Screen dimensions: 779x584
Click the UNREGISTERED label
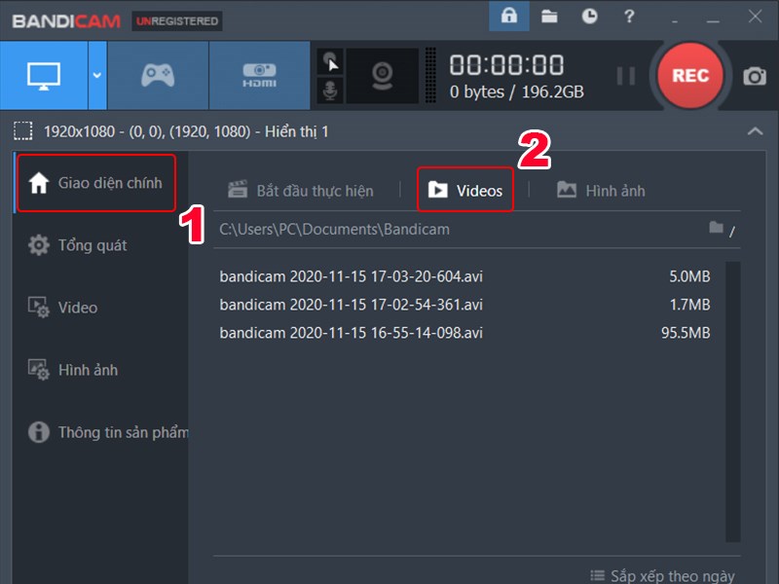(177, 21)
